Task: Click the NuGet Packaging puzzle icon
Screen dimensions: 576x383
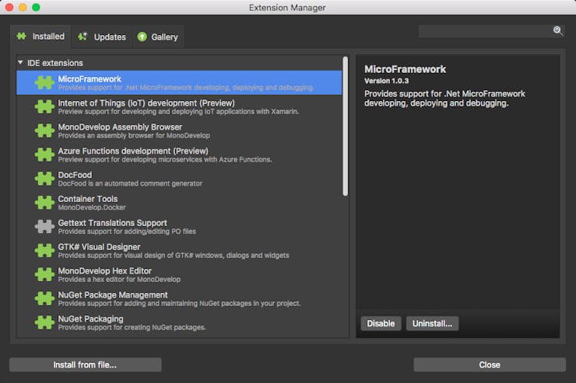Action: click(44, 323)
